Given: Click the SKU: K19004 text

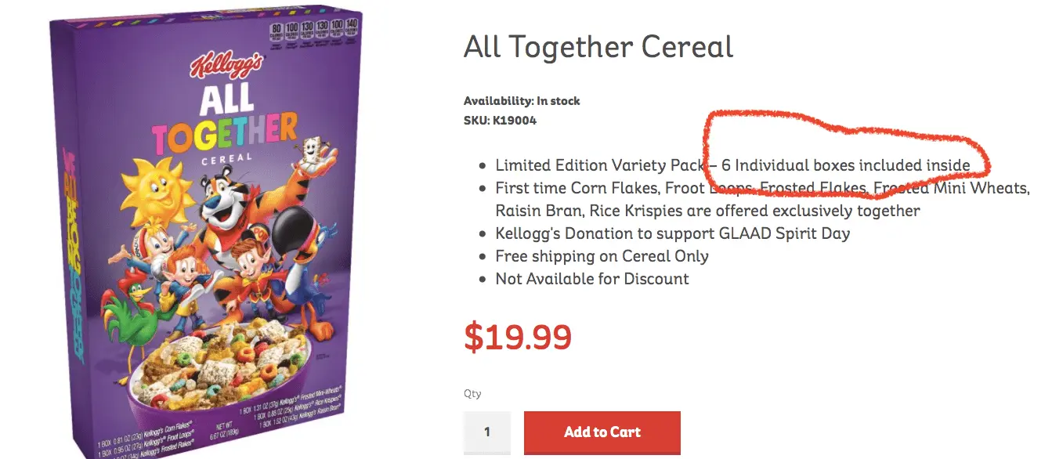Looking at the screenshot, I should (x=500, y=121).
